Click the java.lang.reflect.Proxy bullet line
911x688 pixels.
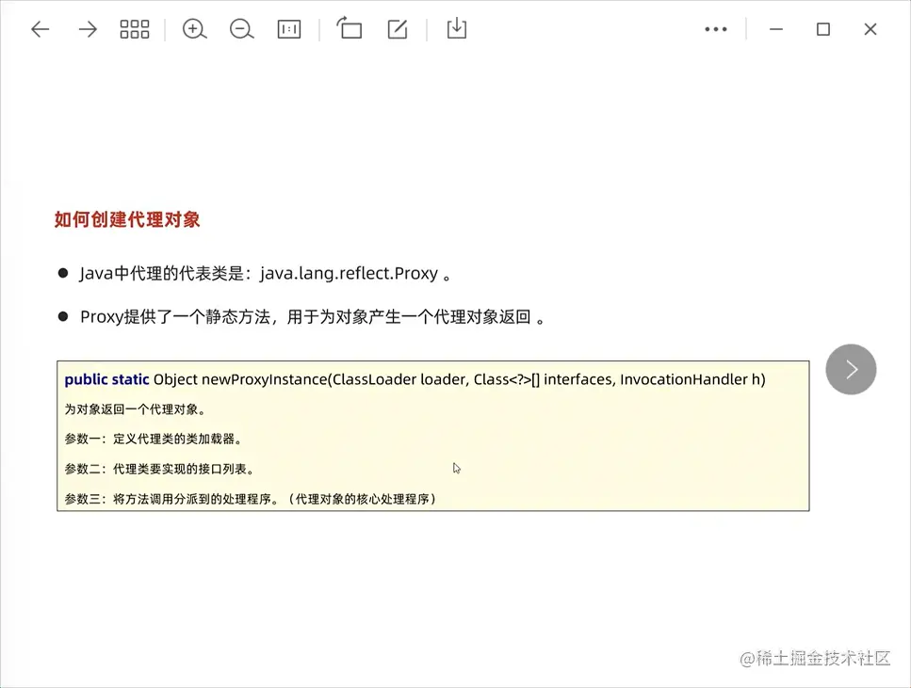[265, 273]
